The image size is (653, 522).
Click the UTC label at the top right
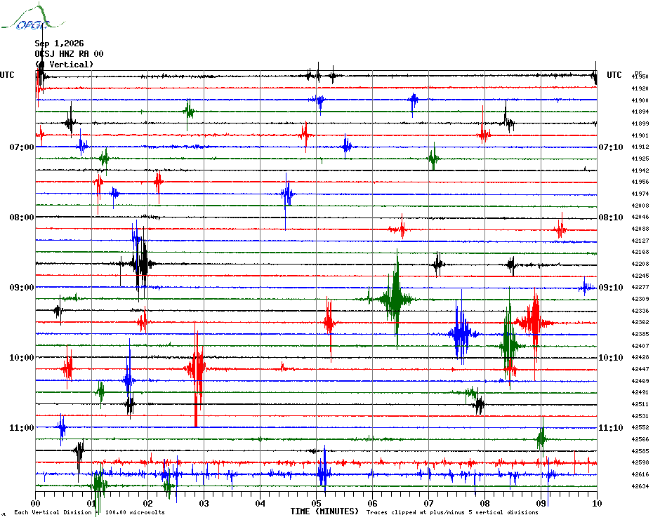coord(614,75)
